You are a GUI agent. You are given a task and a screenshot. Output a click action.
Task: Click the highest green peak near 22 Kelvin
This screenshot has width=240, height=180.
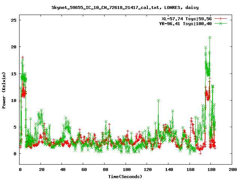pos(210,37)
